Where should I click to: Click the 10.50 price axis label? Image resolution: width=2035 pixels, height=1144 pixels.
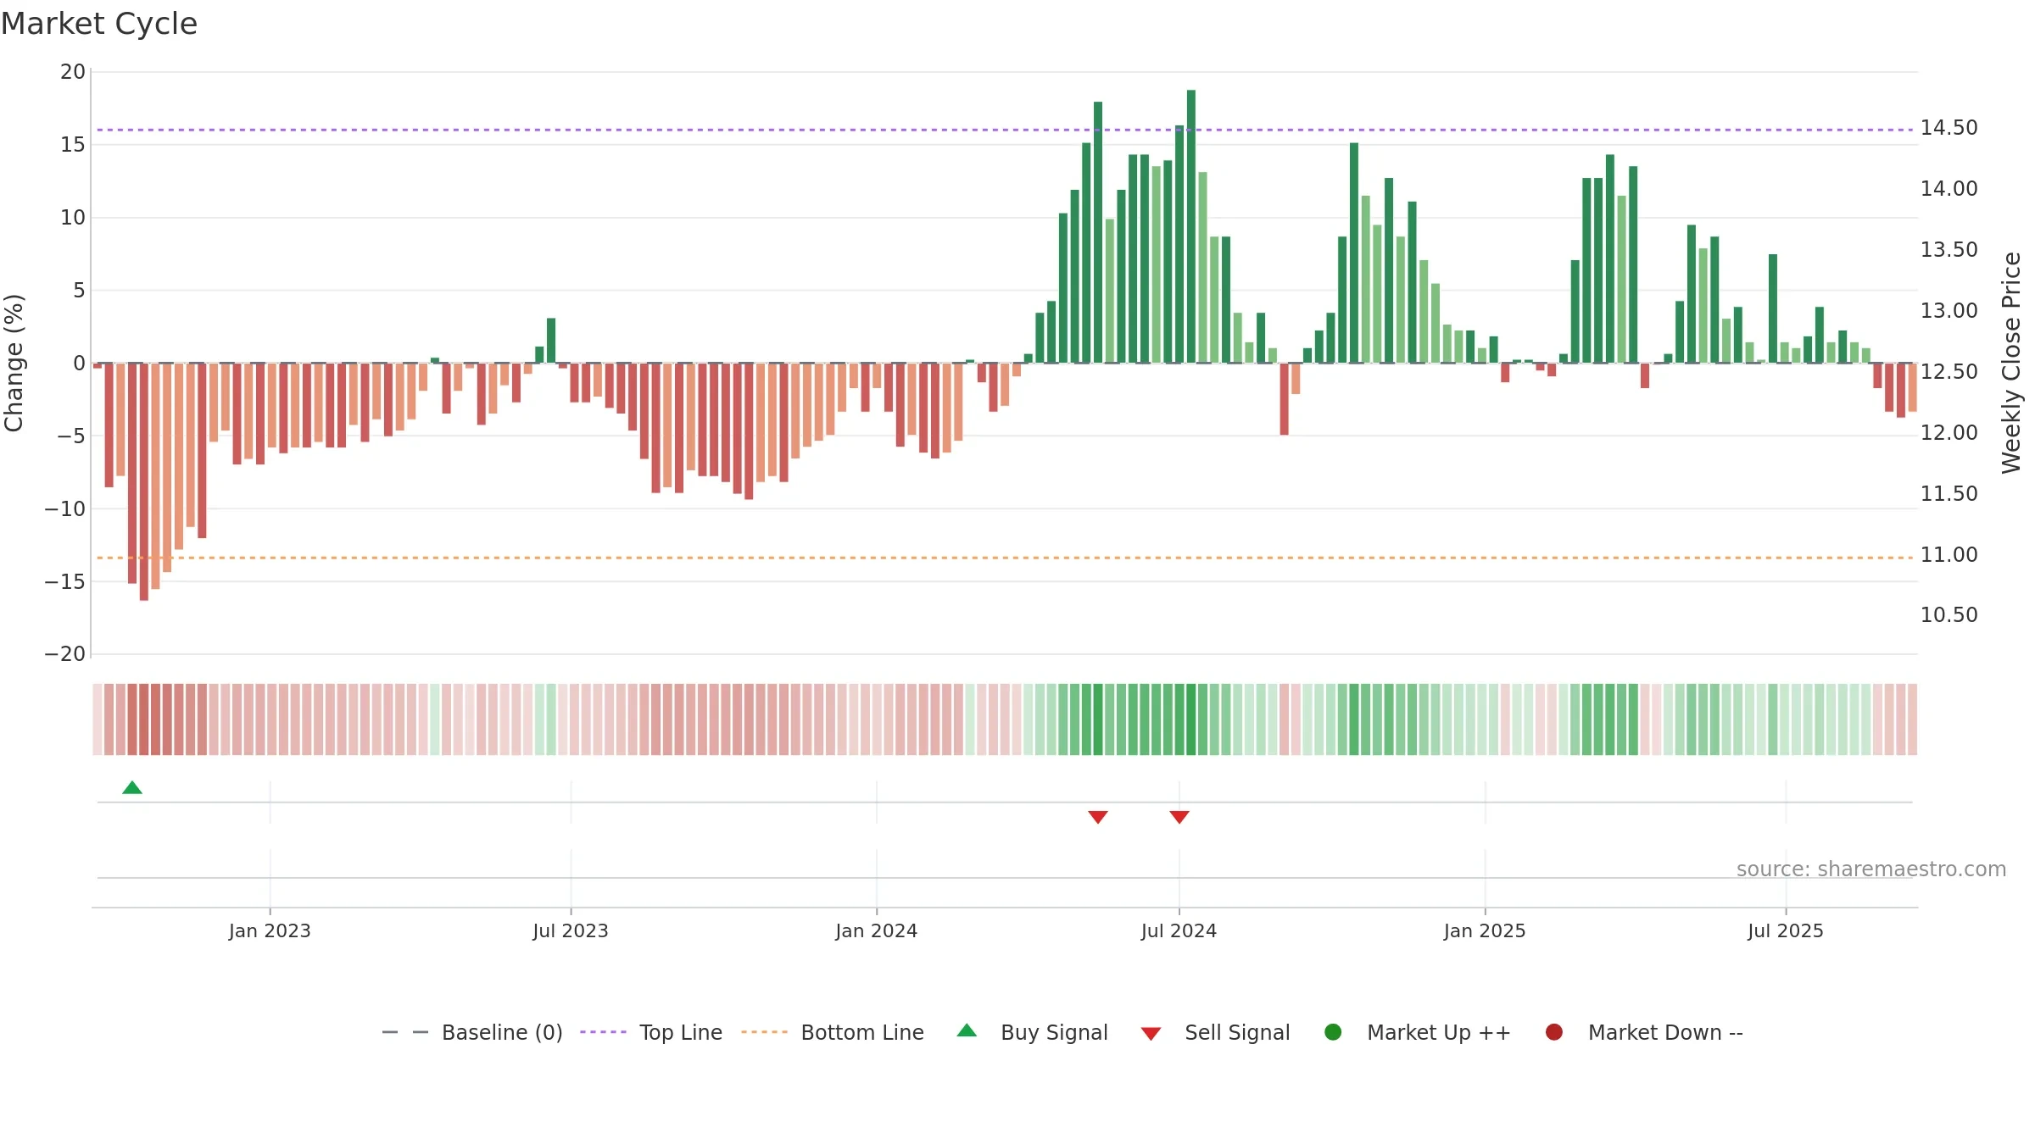[1949, 615]
